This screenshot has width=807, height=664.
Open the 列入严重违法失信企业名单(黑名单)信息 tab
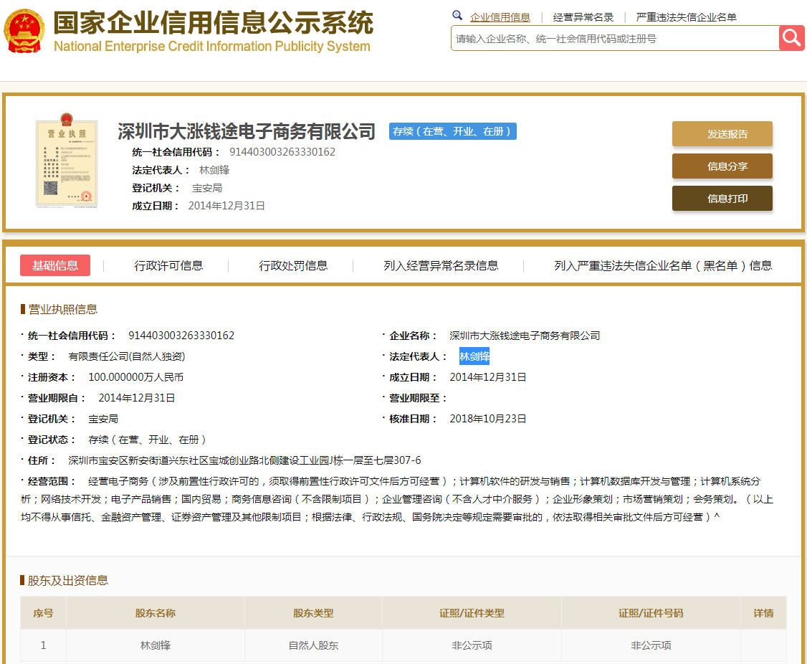(663, 265)
